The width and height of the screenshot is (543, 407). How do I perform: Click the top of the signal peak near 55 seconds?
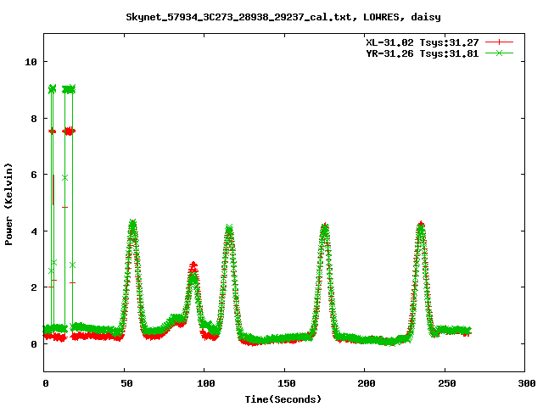tap(132, 222)
